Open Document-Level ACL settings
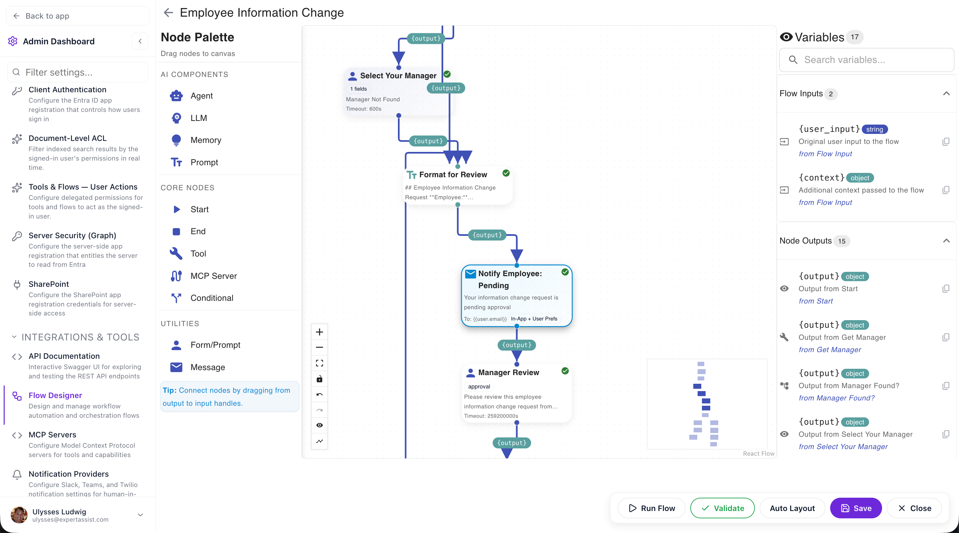 (78, 153)
